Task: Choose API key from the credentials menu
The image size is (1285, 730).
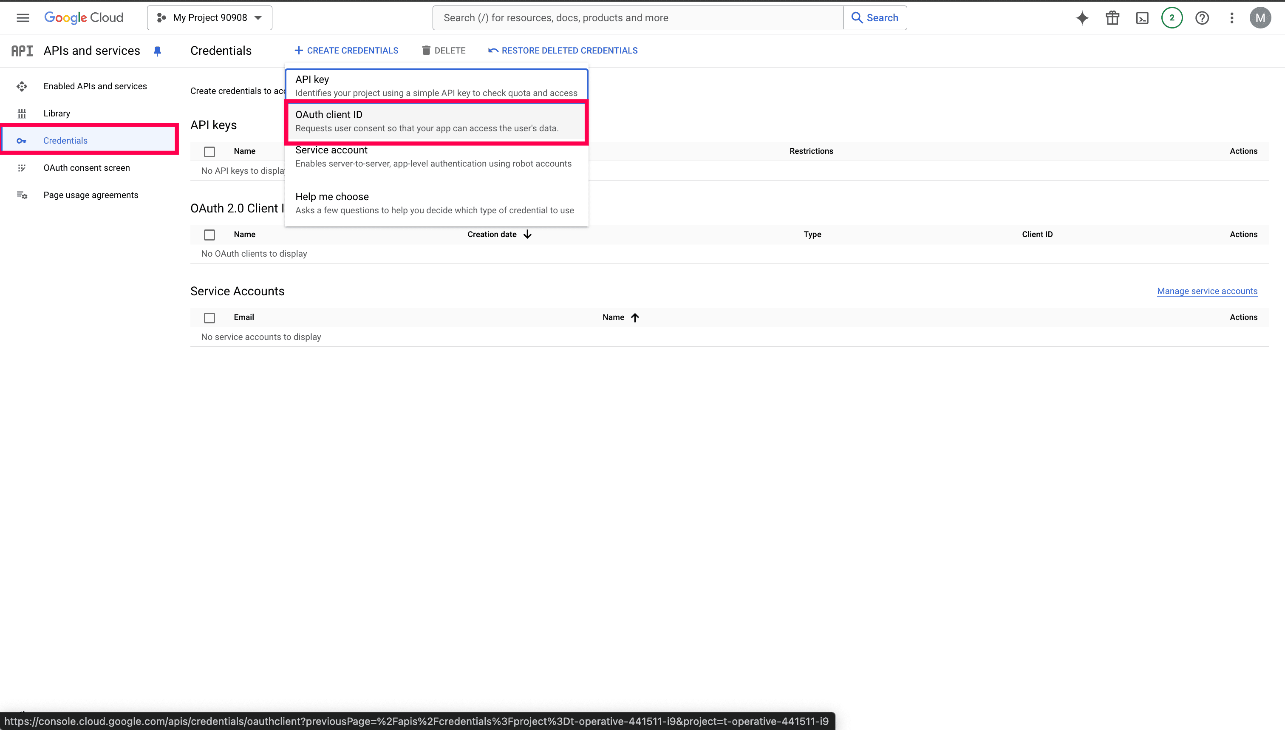Action: (436, 86)
